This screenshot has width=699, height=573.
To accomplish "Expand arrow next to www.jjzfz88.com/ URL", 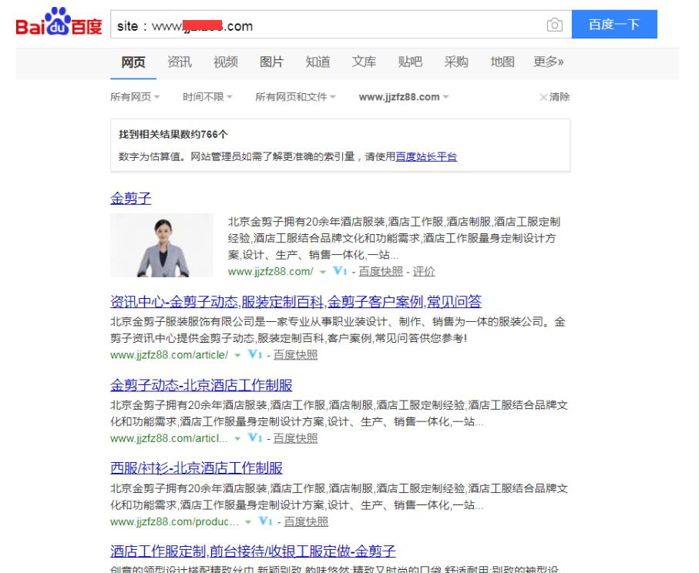I will [323, 272].
